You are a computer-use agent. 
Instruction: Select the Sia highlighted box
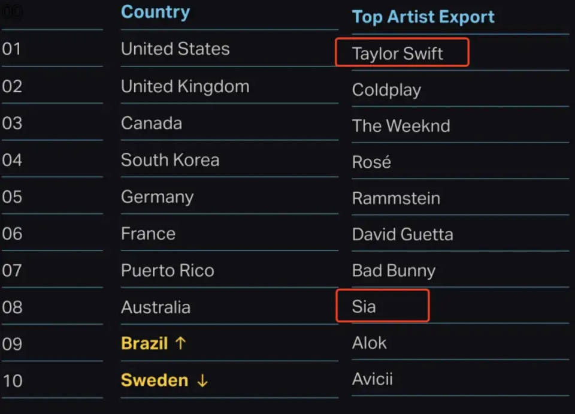(383, 306)
